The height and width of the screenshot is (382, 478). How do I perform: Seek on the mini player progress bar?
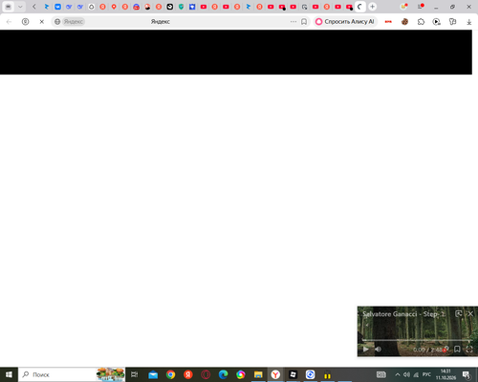[416, 340]
